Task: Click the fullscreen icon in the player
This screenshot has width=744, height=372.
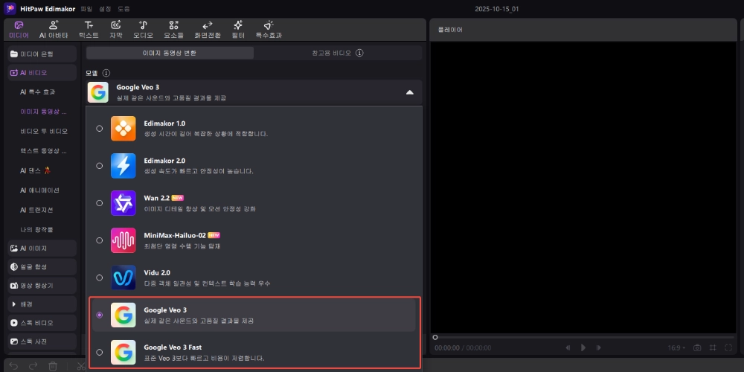Action: coord(727,347)
